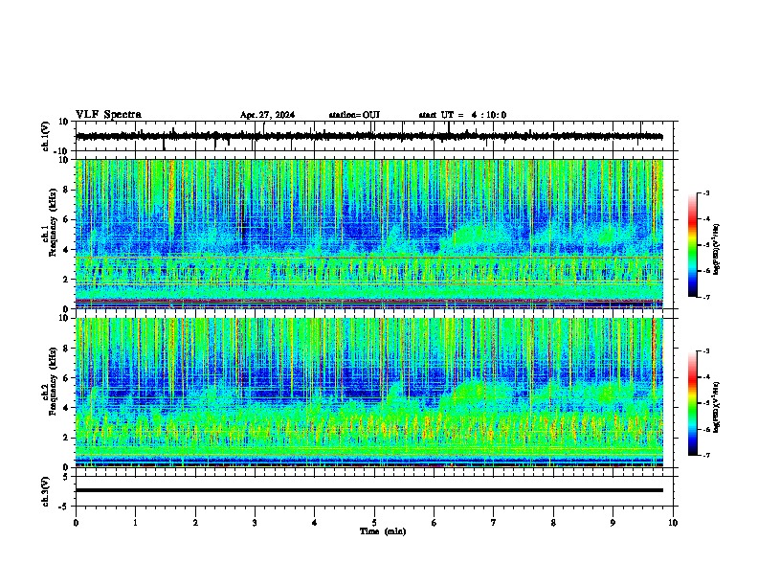The height and width of the screenshot is (586, 758).
Task: Click the 'start UT = 4:10:0' label
Action: 462,115
